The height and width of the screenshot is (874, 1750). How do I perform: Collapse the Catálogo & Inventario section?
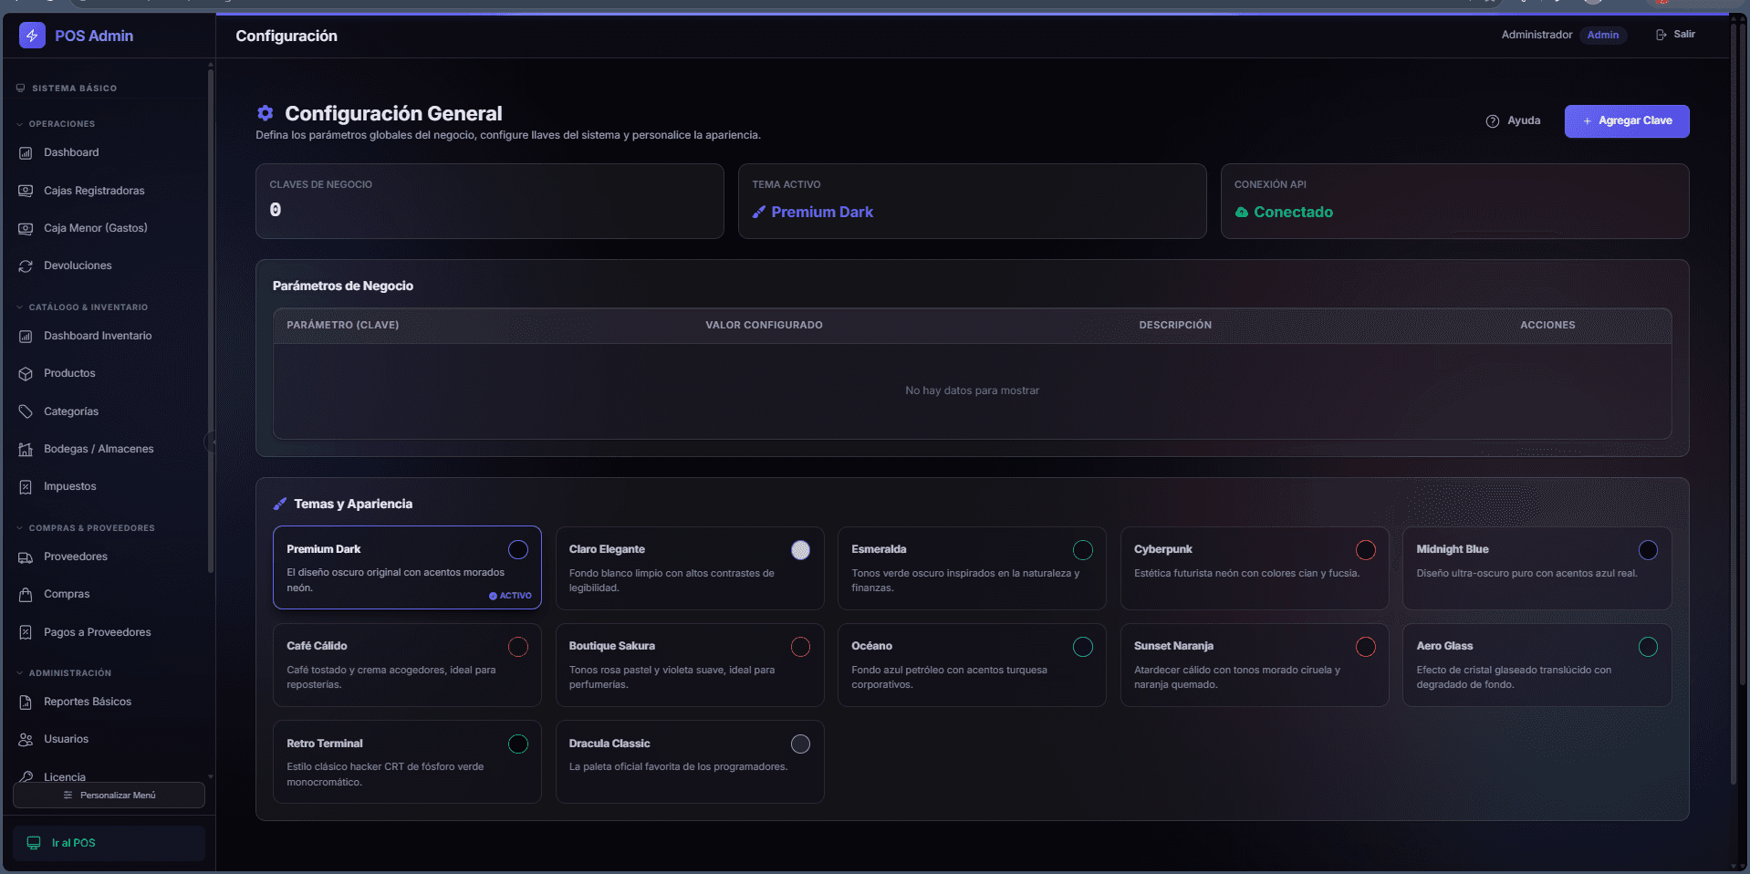(x=82, y=307)
